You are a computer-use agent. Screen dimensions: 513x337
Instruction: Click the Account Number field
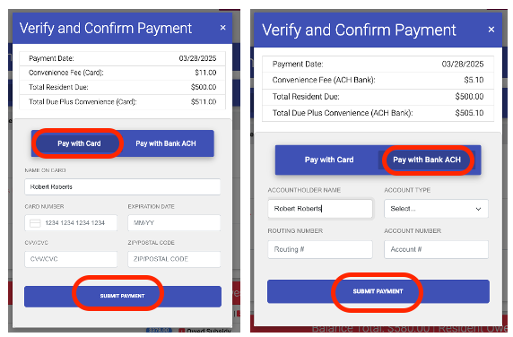pos(436,249)
